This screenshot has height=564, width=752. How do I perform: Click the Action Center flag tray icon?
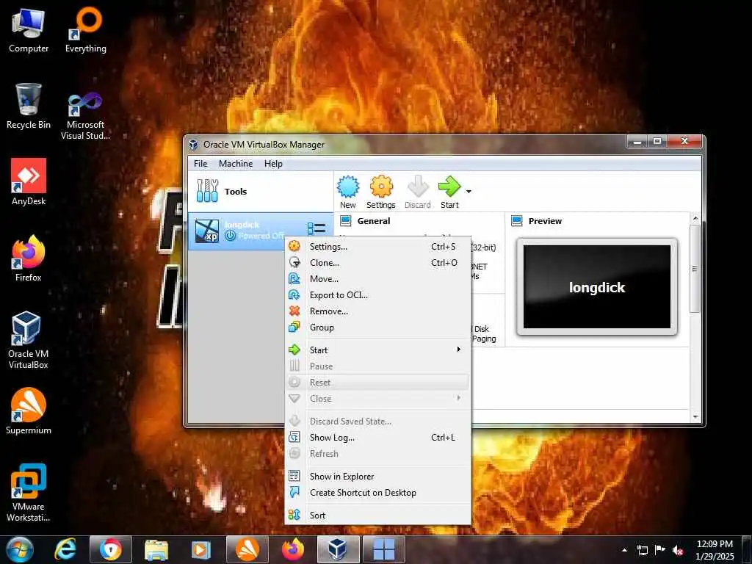coord(660,550)
